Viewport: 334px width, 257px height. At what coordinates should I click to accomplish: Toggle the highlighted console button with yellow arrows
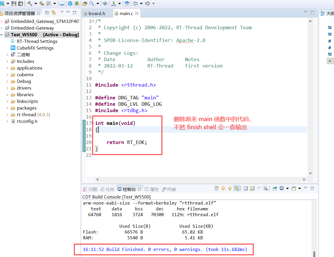click(x=237, y=189)
